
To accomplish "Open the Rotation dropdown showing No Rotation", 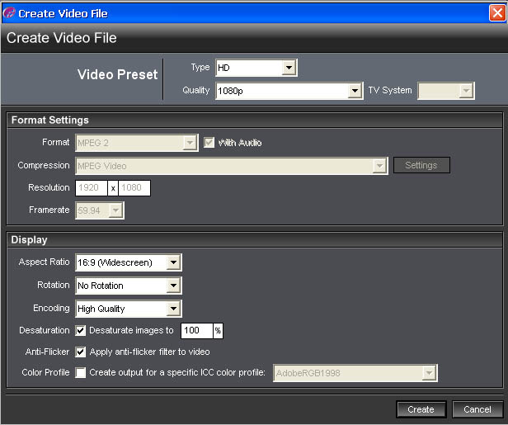I will 129,286.
